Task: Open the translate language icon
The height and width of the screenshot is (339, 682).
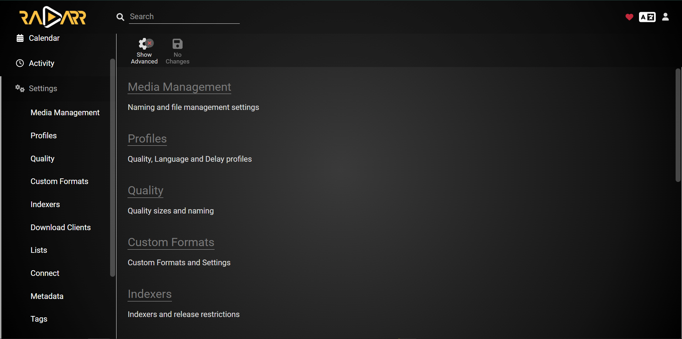Action: click(x=647, y=17)
